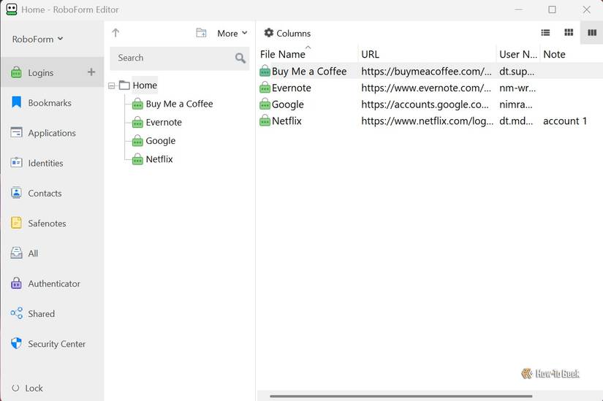
Task: Expand the More dropdown
Action: [232, 34]
